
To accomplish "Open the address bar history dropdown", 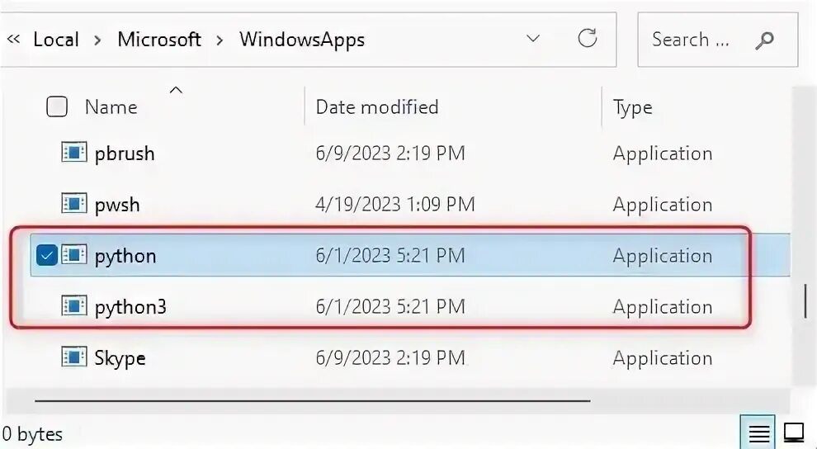I will (533, 39).
